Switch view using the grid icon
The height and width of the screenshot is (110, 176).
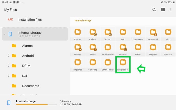point(163,10)
